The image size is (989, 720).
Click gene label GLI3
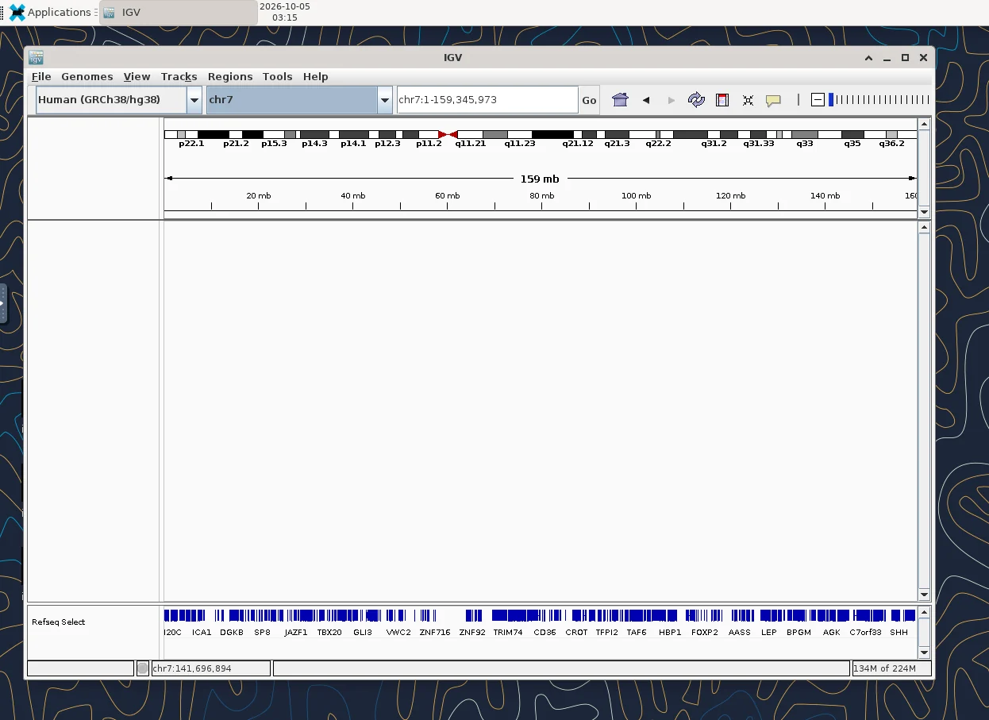(363, 633)
